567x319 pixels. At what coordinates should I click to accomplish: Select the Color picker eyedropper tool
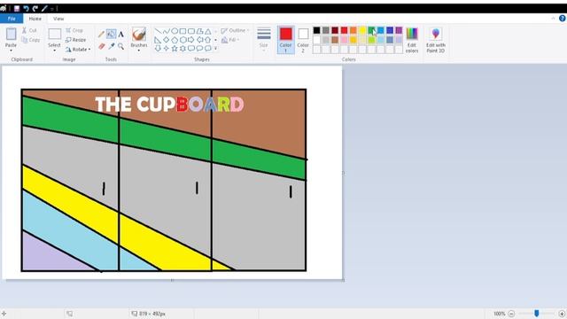(x=112, y=46)
